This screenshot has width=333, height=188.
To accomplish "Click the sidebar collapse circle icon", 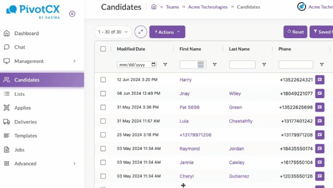I will pos(72,14).
